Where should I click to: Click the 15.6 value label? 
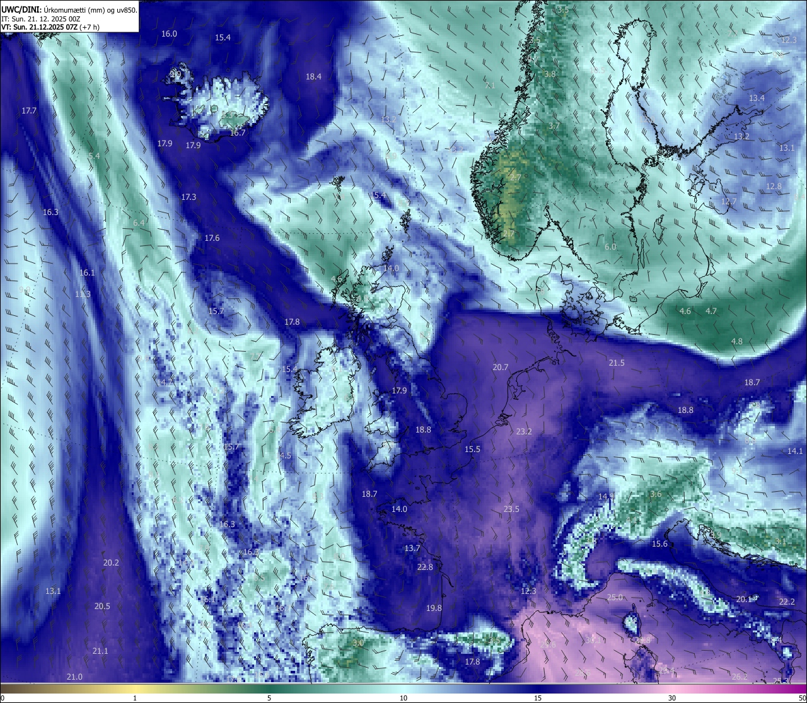click(659, 544)
